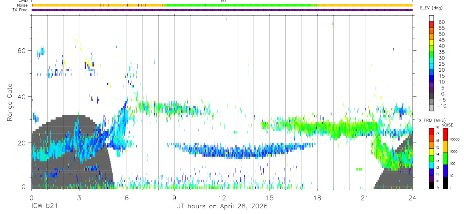464x214 pixels.
Task: Click the '45' value on ELEV scale
Action: click(x=441, y=40)
